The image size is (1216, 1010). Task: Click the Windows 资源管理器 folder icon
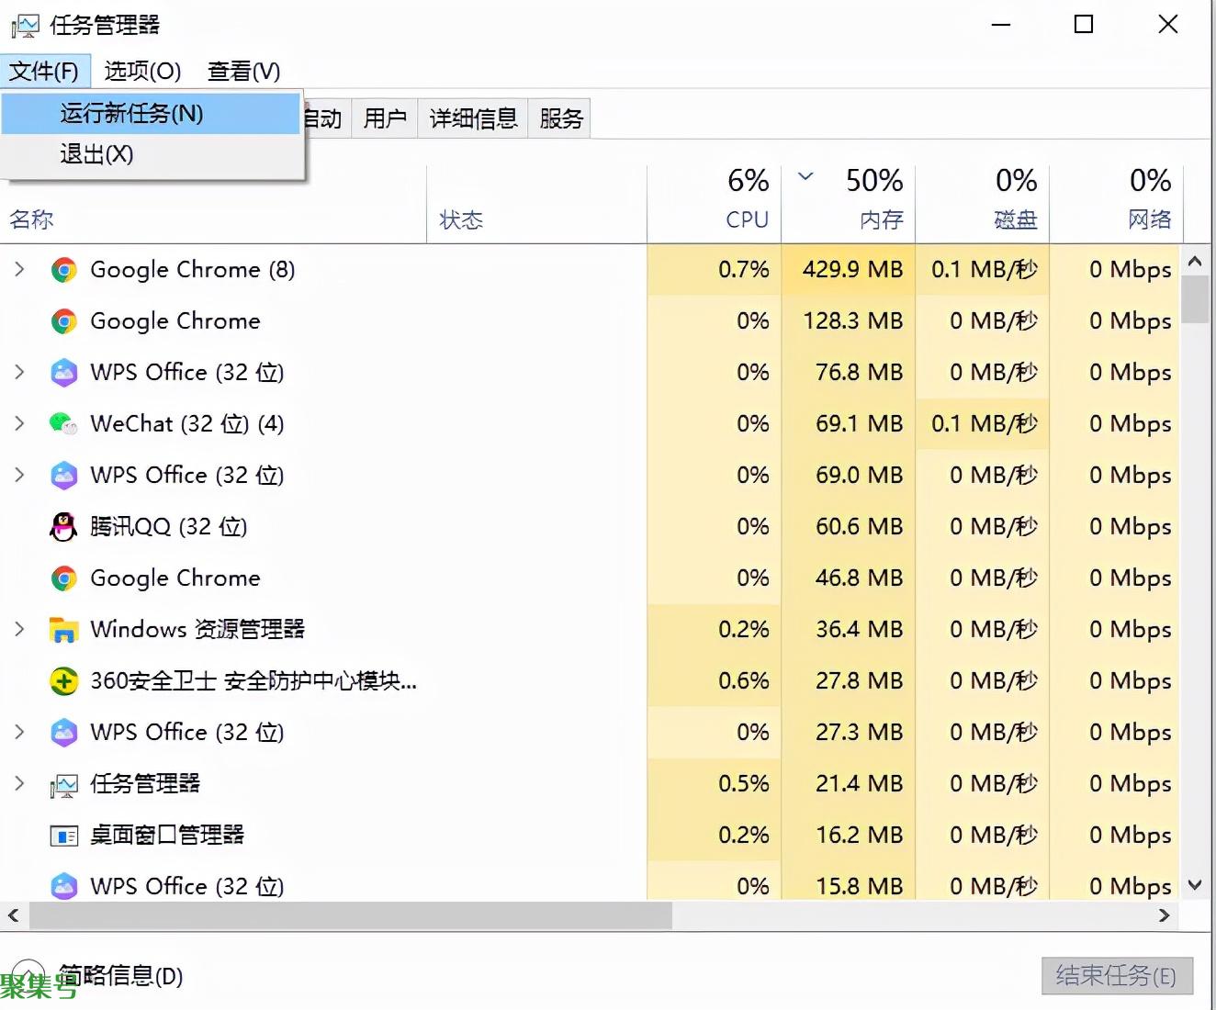click(x=63, y=630)
